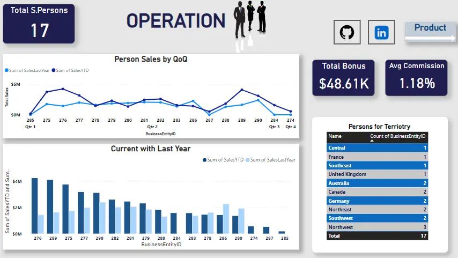458x258 pixels.
Task: Select the Northwest territory row
Action: pyautogui.click(x=377, y=227)
